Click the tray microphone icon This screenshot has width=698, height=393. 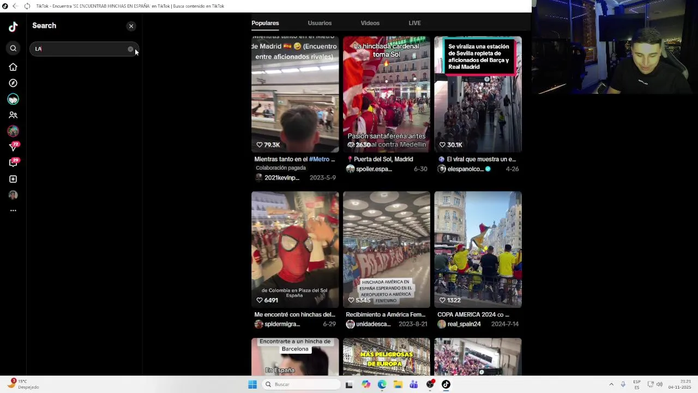point(623,385)
